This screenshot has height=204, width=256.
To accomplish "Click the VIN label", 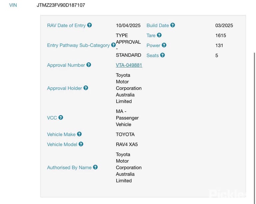I will (13, 5).
